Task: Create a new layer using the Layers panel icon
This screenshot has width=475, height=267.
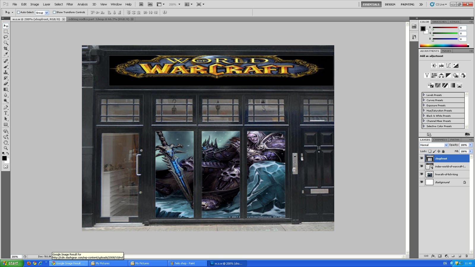Action: click(x=460, y=256)
